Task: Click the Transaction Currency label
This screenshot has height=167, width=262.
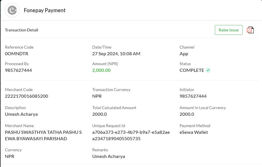Action: coord(111,90)
